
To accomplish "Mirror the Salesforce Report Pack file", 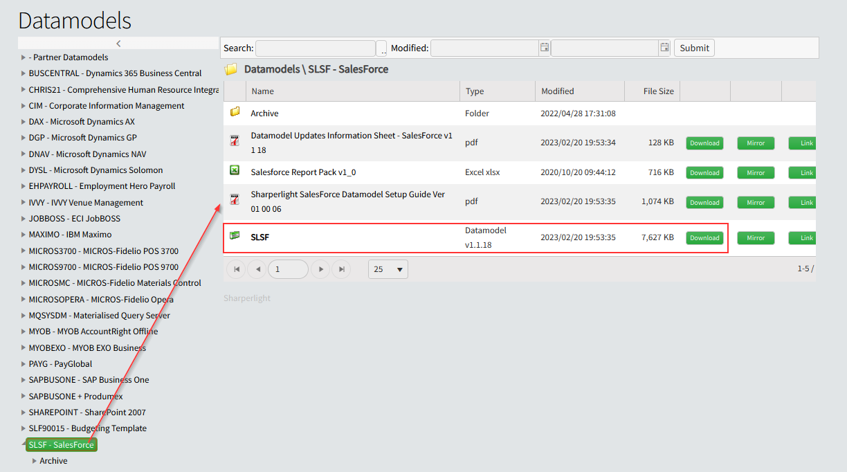I will tap(756, 173).
